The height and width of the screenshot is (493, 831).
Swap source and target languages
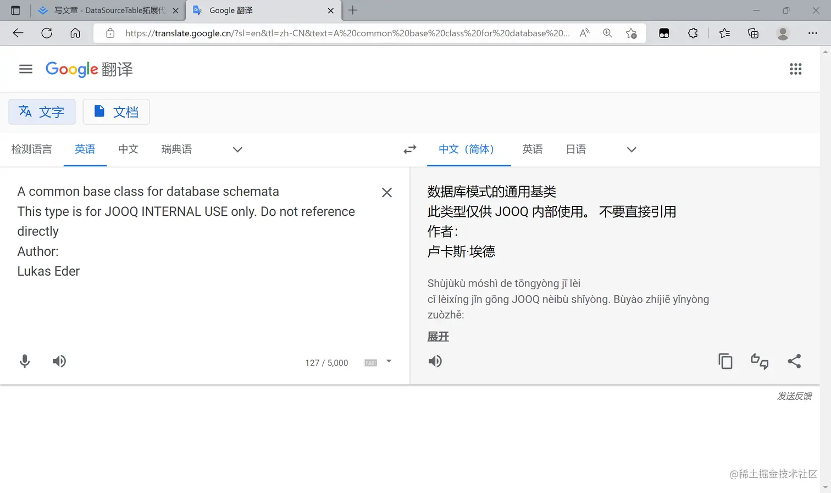pos(410,149)
